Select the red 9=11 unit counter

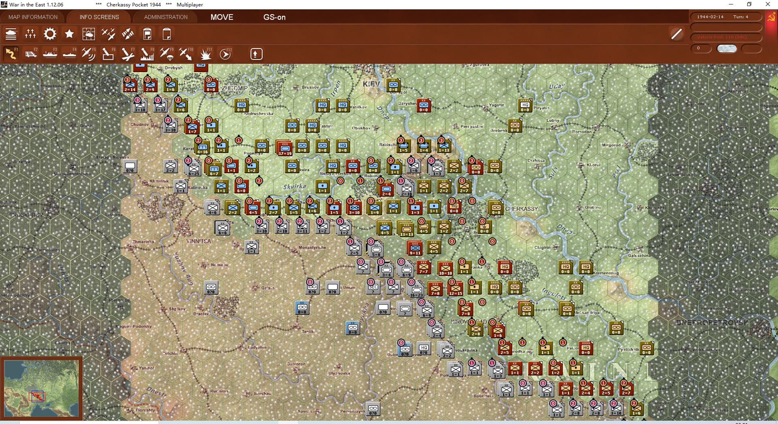point(415,248)
